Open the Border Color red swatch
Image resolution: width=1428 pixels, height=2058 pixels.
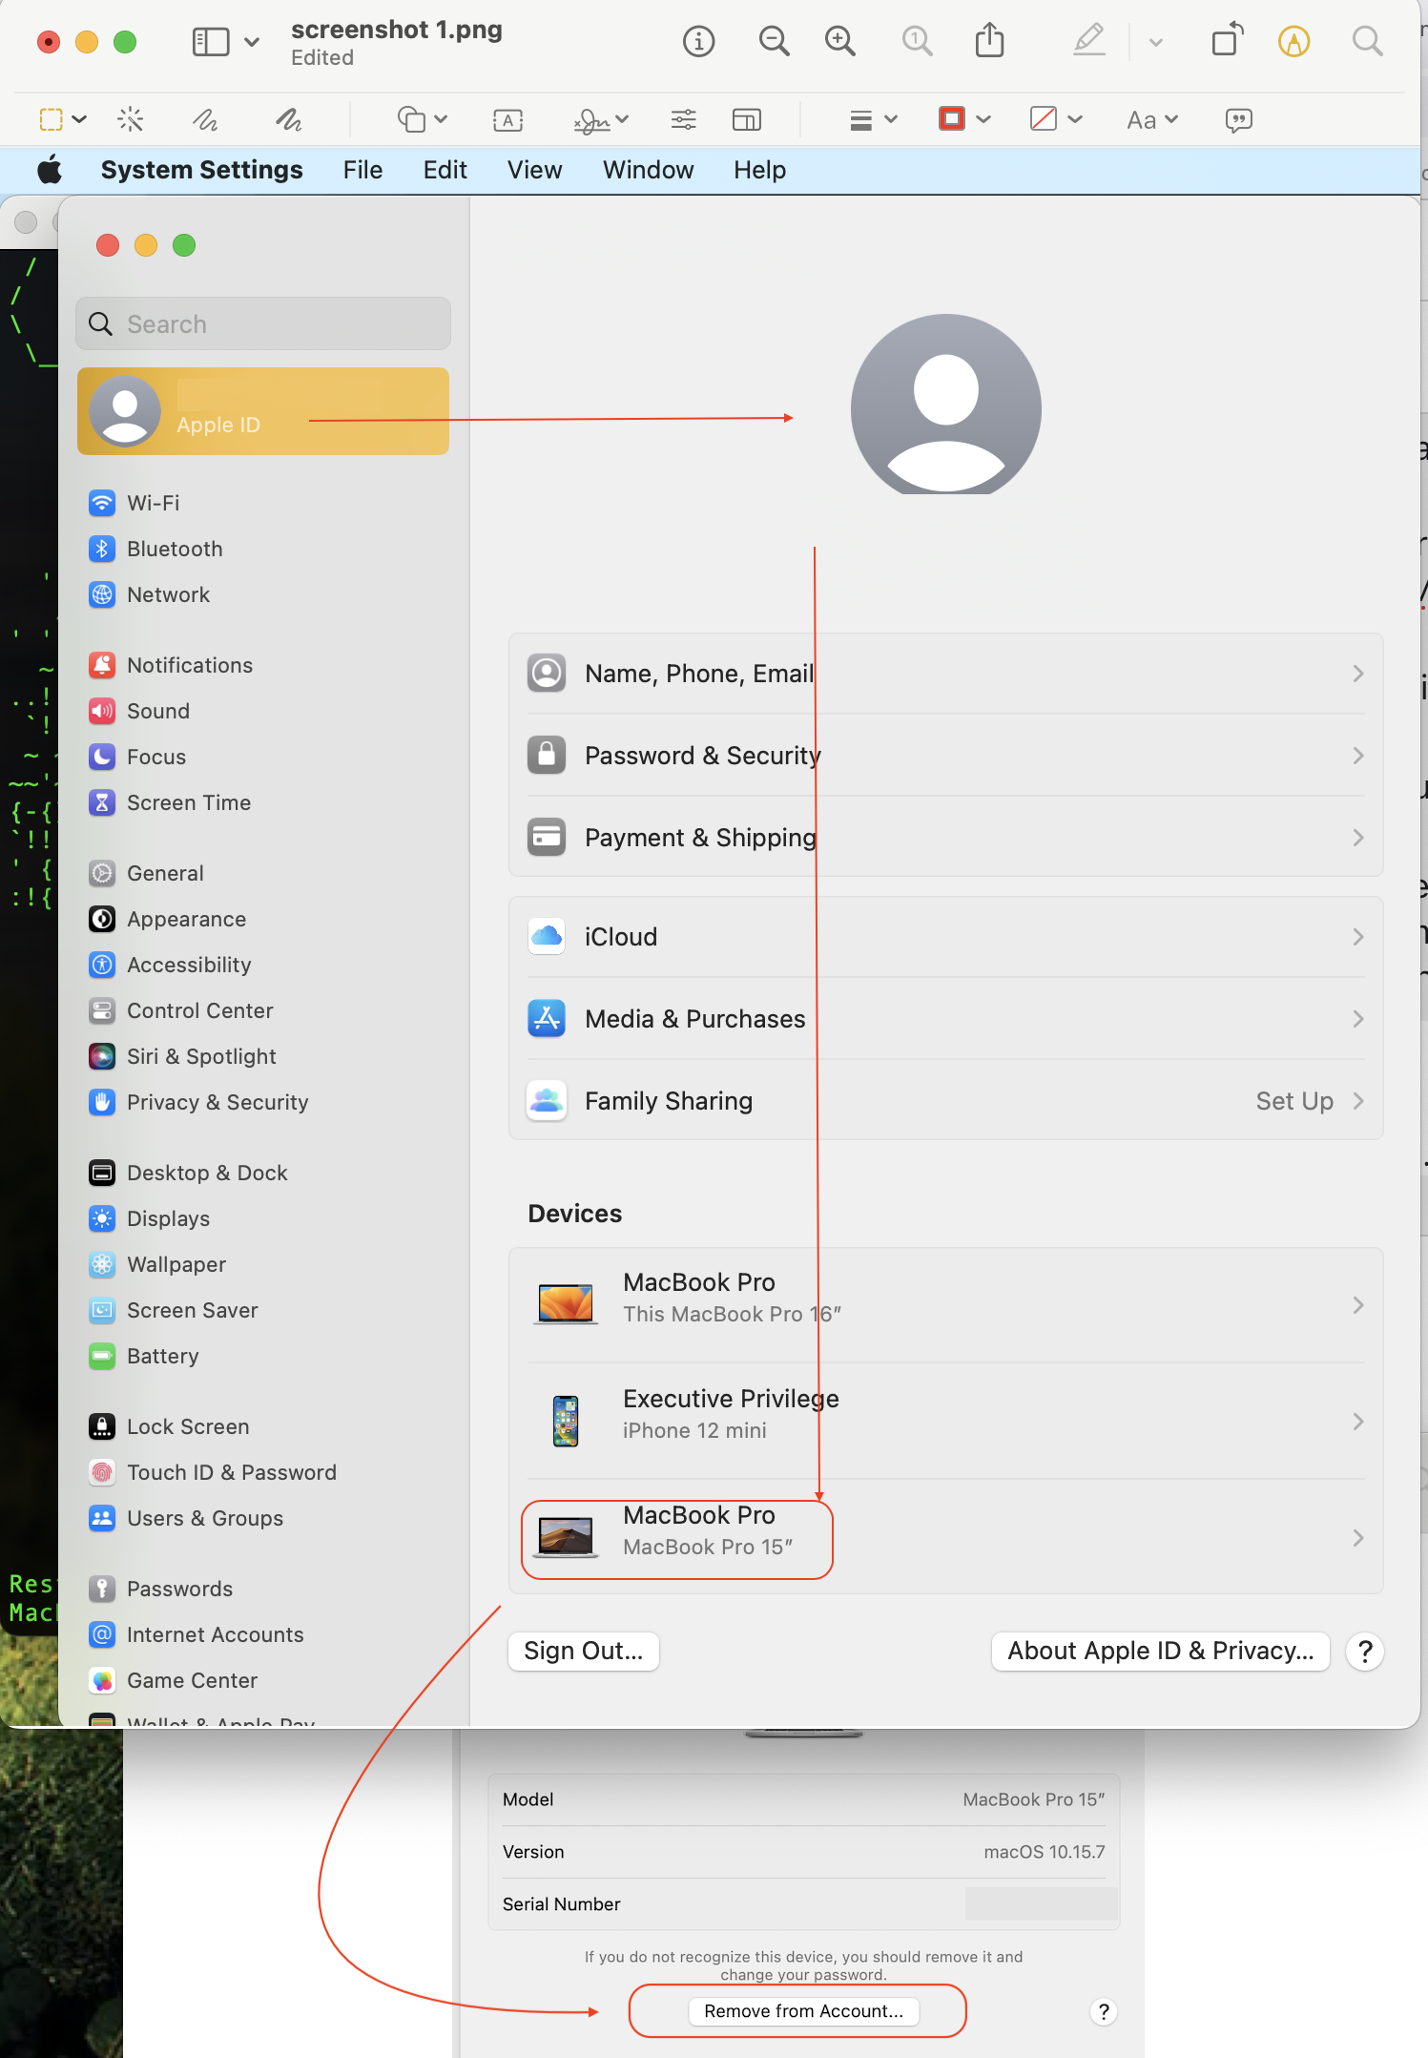click(x=964, y=119)
